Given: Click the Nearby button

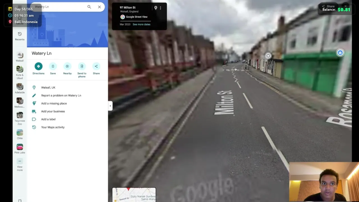Looking at the screenshot, I should pos(67,69).
